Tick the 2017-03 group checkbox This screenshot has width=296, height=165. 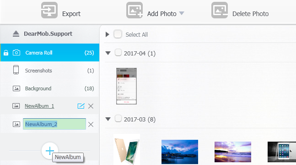pos(118,118)
